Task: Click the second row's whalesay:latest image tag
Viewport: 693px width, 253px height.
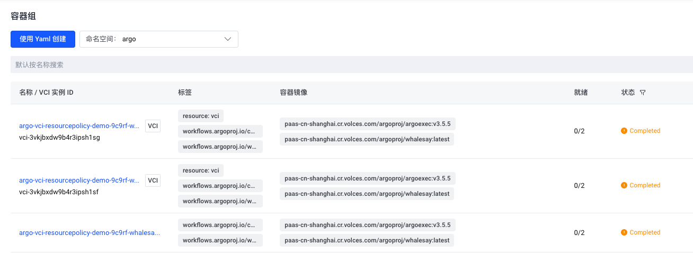Action: pos(367,194)
